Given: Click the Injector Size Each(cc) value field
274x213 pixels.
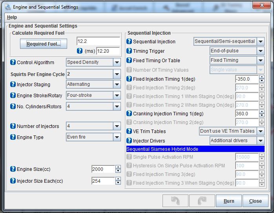Looking at the screenshot, I should [x=103, y=181].
